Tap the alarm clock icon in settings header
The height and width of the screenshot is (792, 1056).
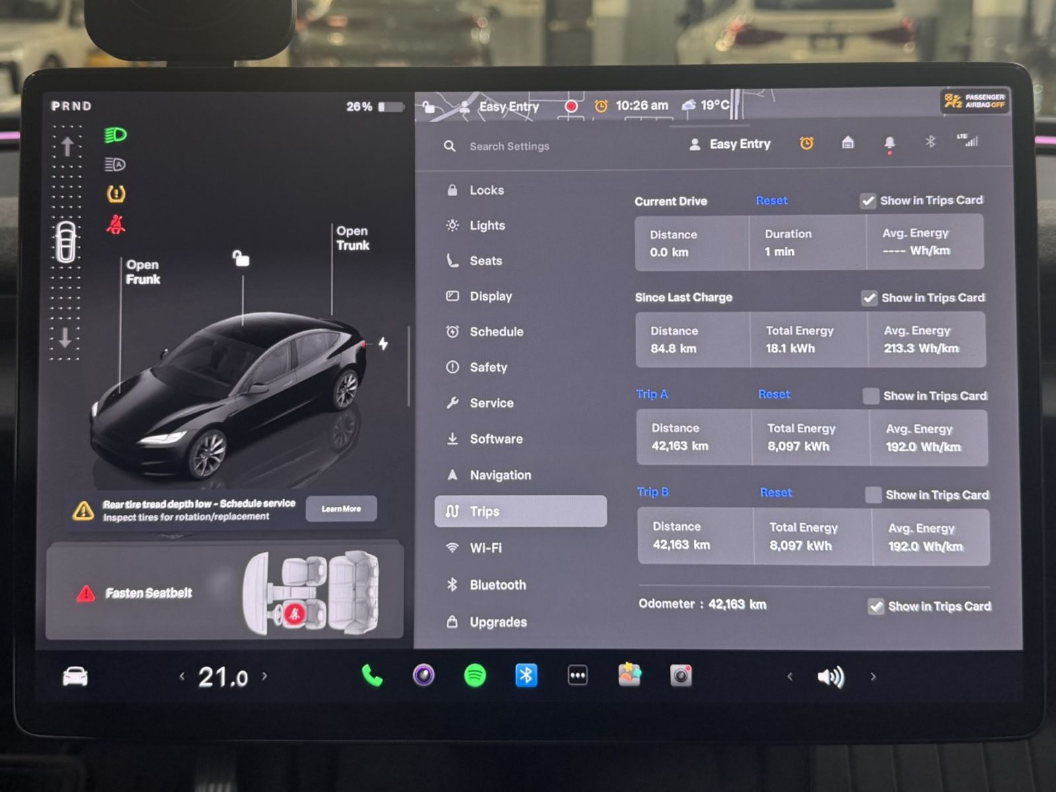click(x=807, y=143)
